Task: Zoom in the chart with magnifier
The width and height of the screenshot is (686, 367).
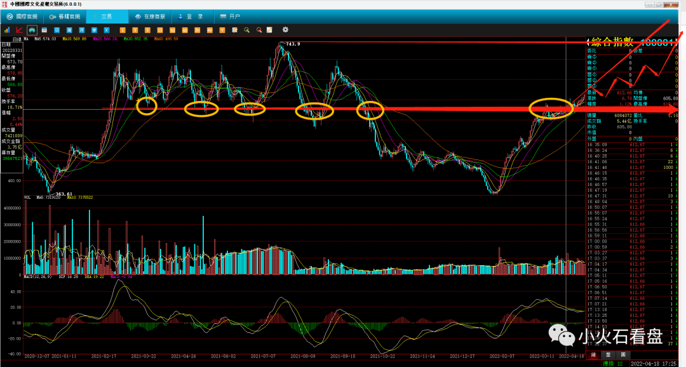Action: coord(246,30)
